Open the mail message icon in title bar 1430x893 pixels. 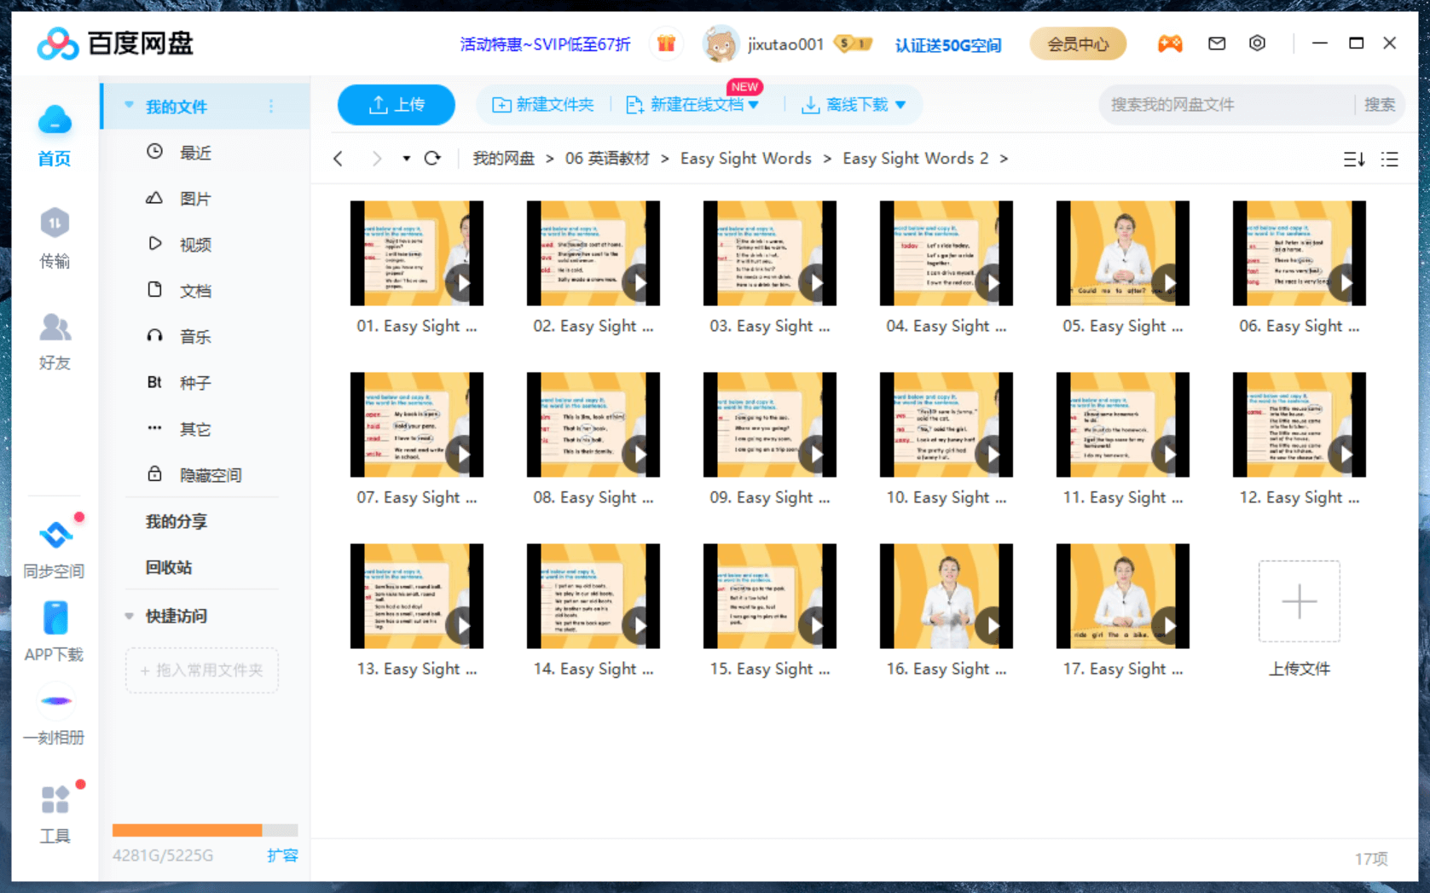[1217, 43]
